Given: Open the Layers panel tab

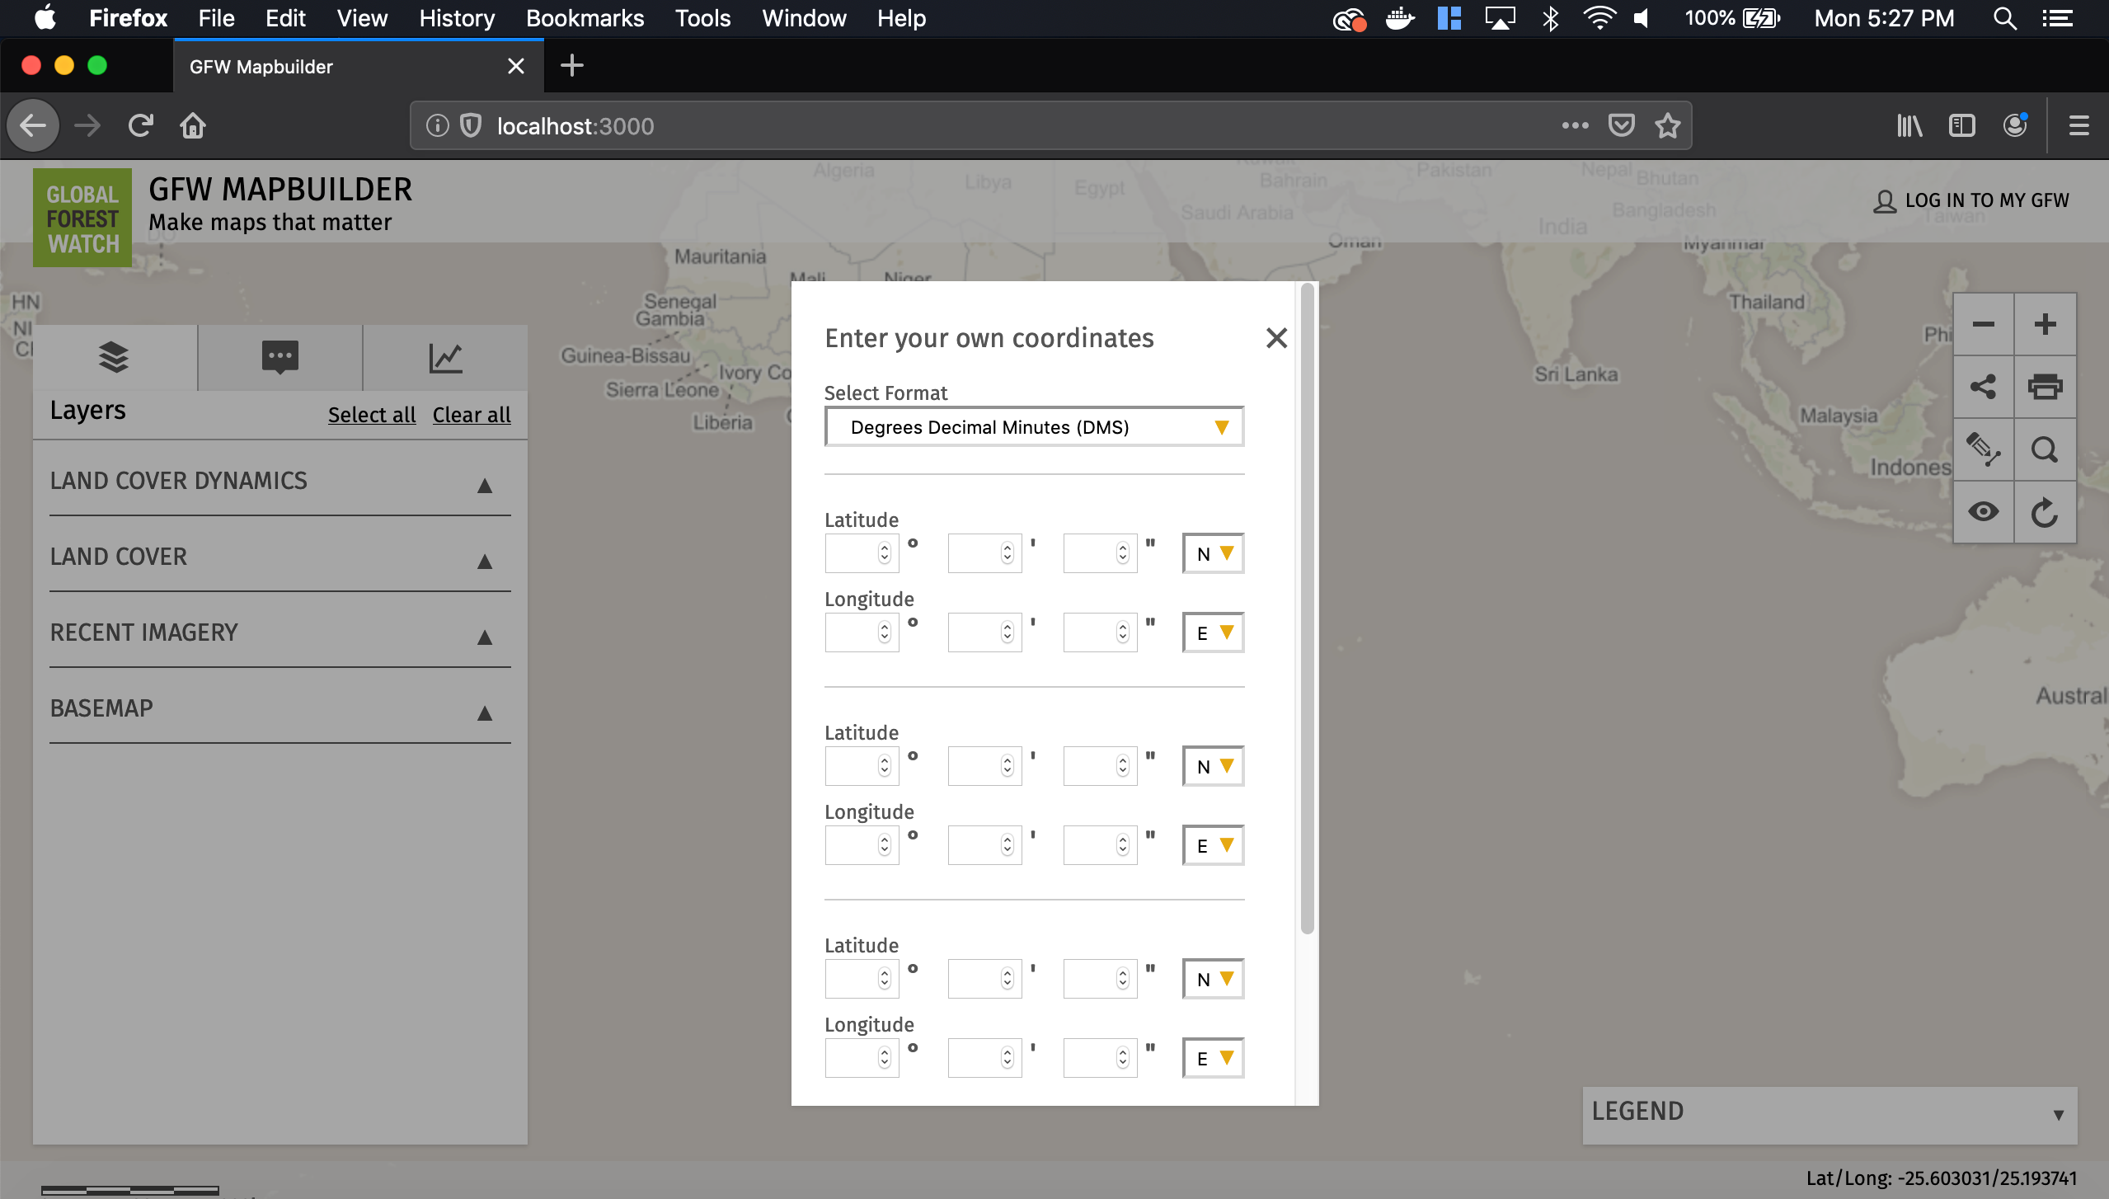Looking at the screenshot, I should click(x=113, y=356).
